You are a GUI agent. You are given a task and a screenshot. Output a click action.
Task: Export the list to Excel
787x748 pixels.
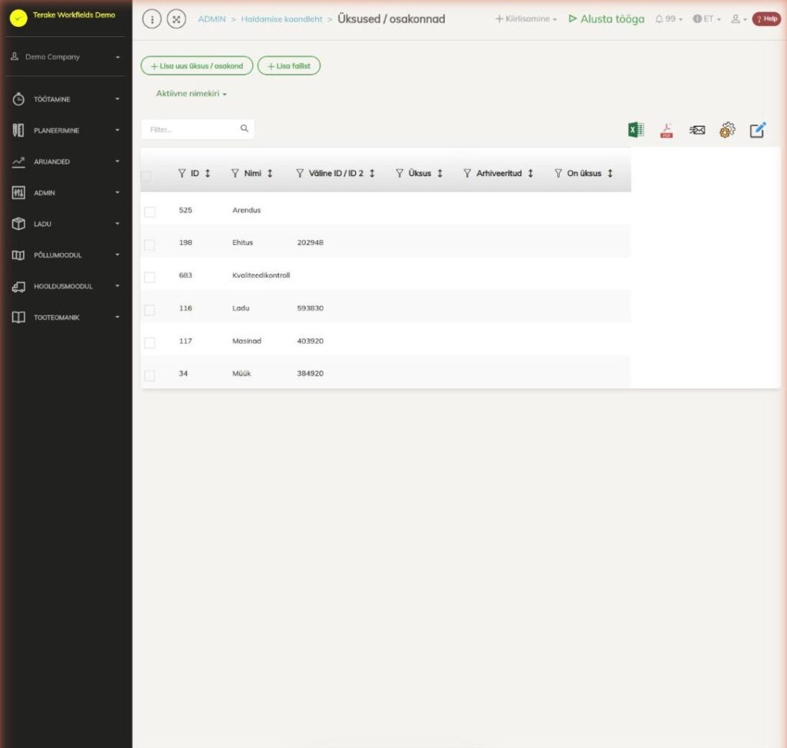(636, 130)
